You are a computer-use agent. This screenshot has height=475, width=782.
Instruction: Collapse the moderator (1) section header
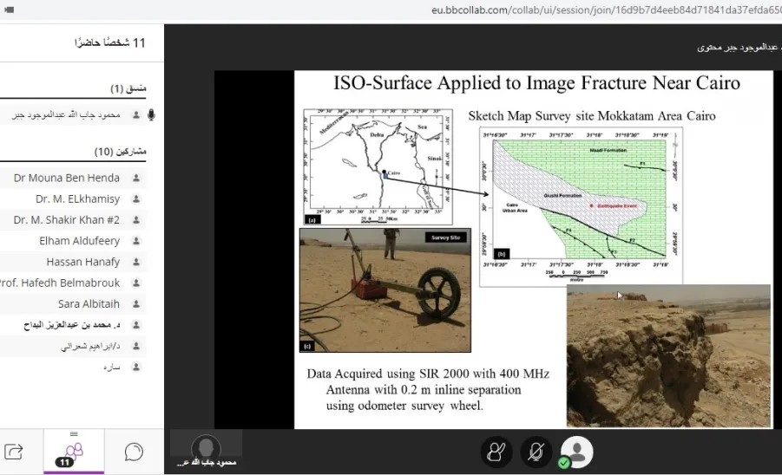pos(128,88)
